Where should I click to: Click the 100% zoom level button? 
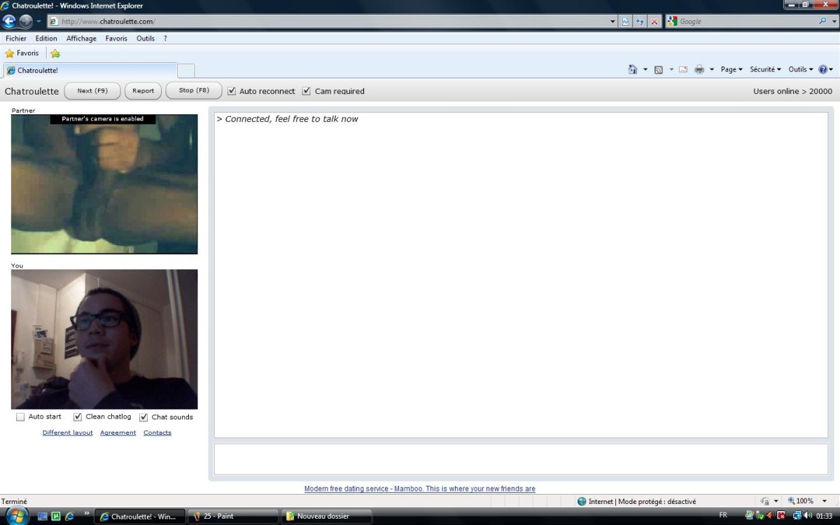(x=801, y=501)
